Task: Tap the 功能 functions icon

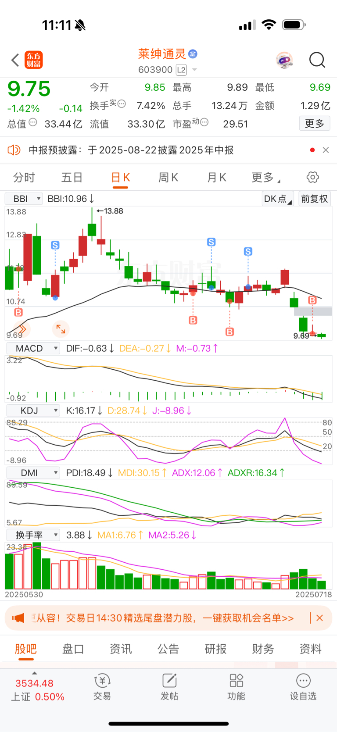Action: point(236,687)
